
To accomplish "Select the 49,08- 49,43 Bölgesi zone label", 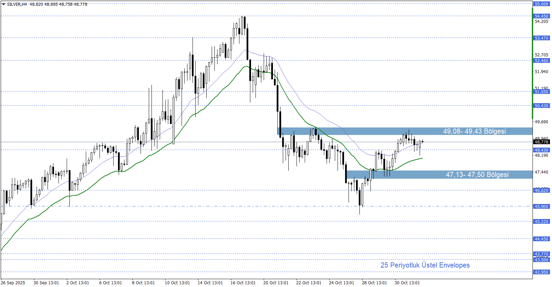I will (474, 131).
